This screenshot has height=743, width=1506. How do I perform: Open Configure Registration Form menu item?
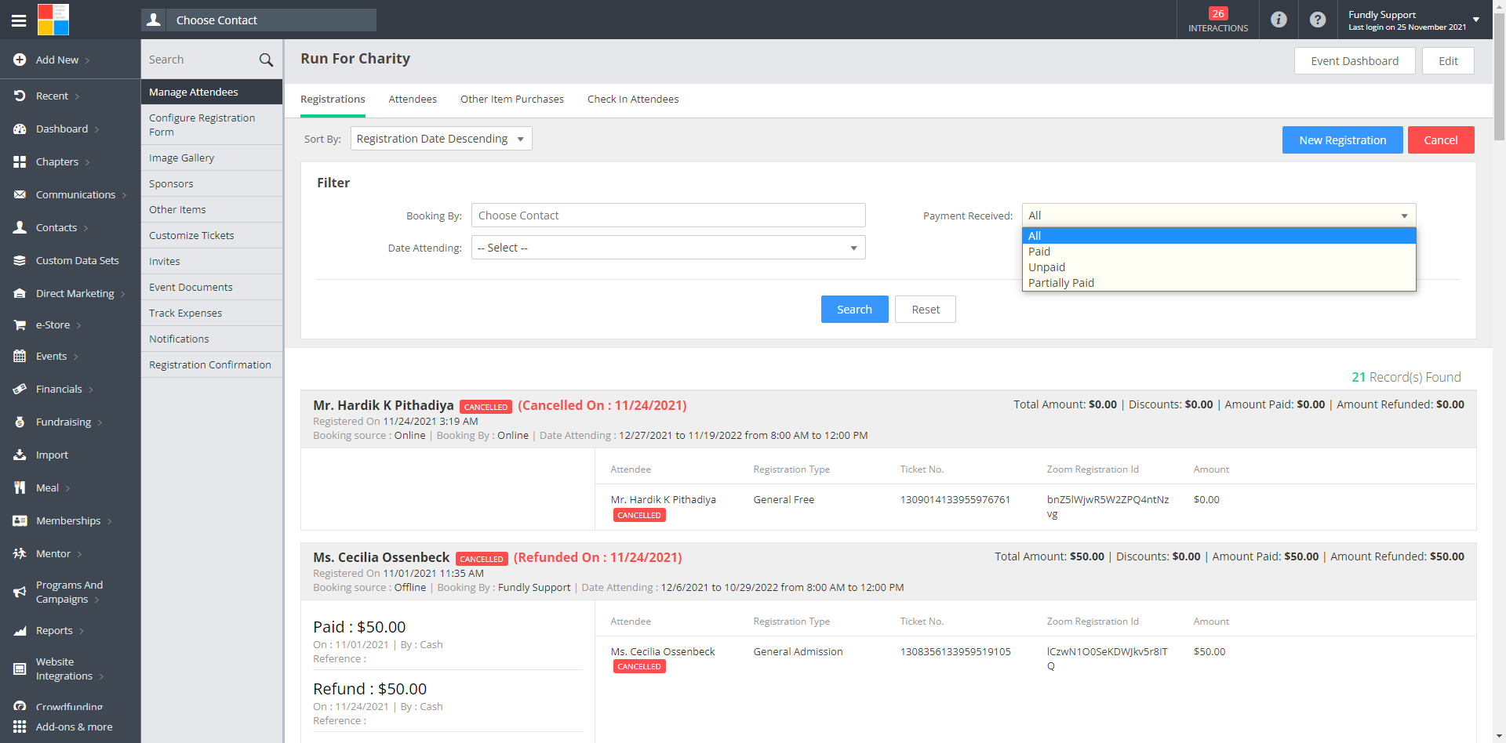[x=212, y=125]
